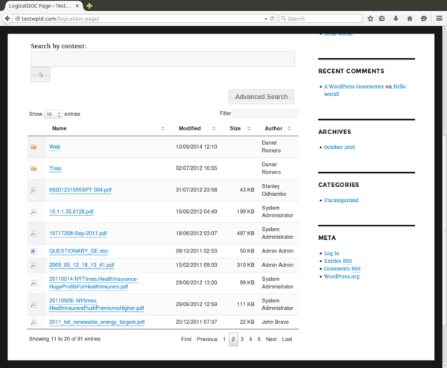Click the Advanced Search button
This screenshot has height=368, width=447.
(x=261, y=97)
